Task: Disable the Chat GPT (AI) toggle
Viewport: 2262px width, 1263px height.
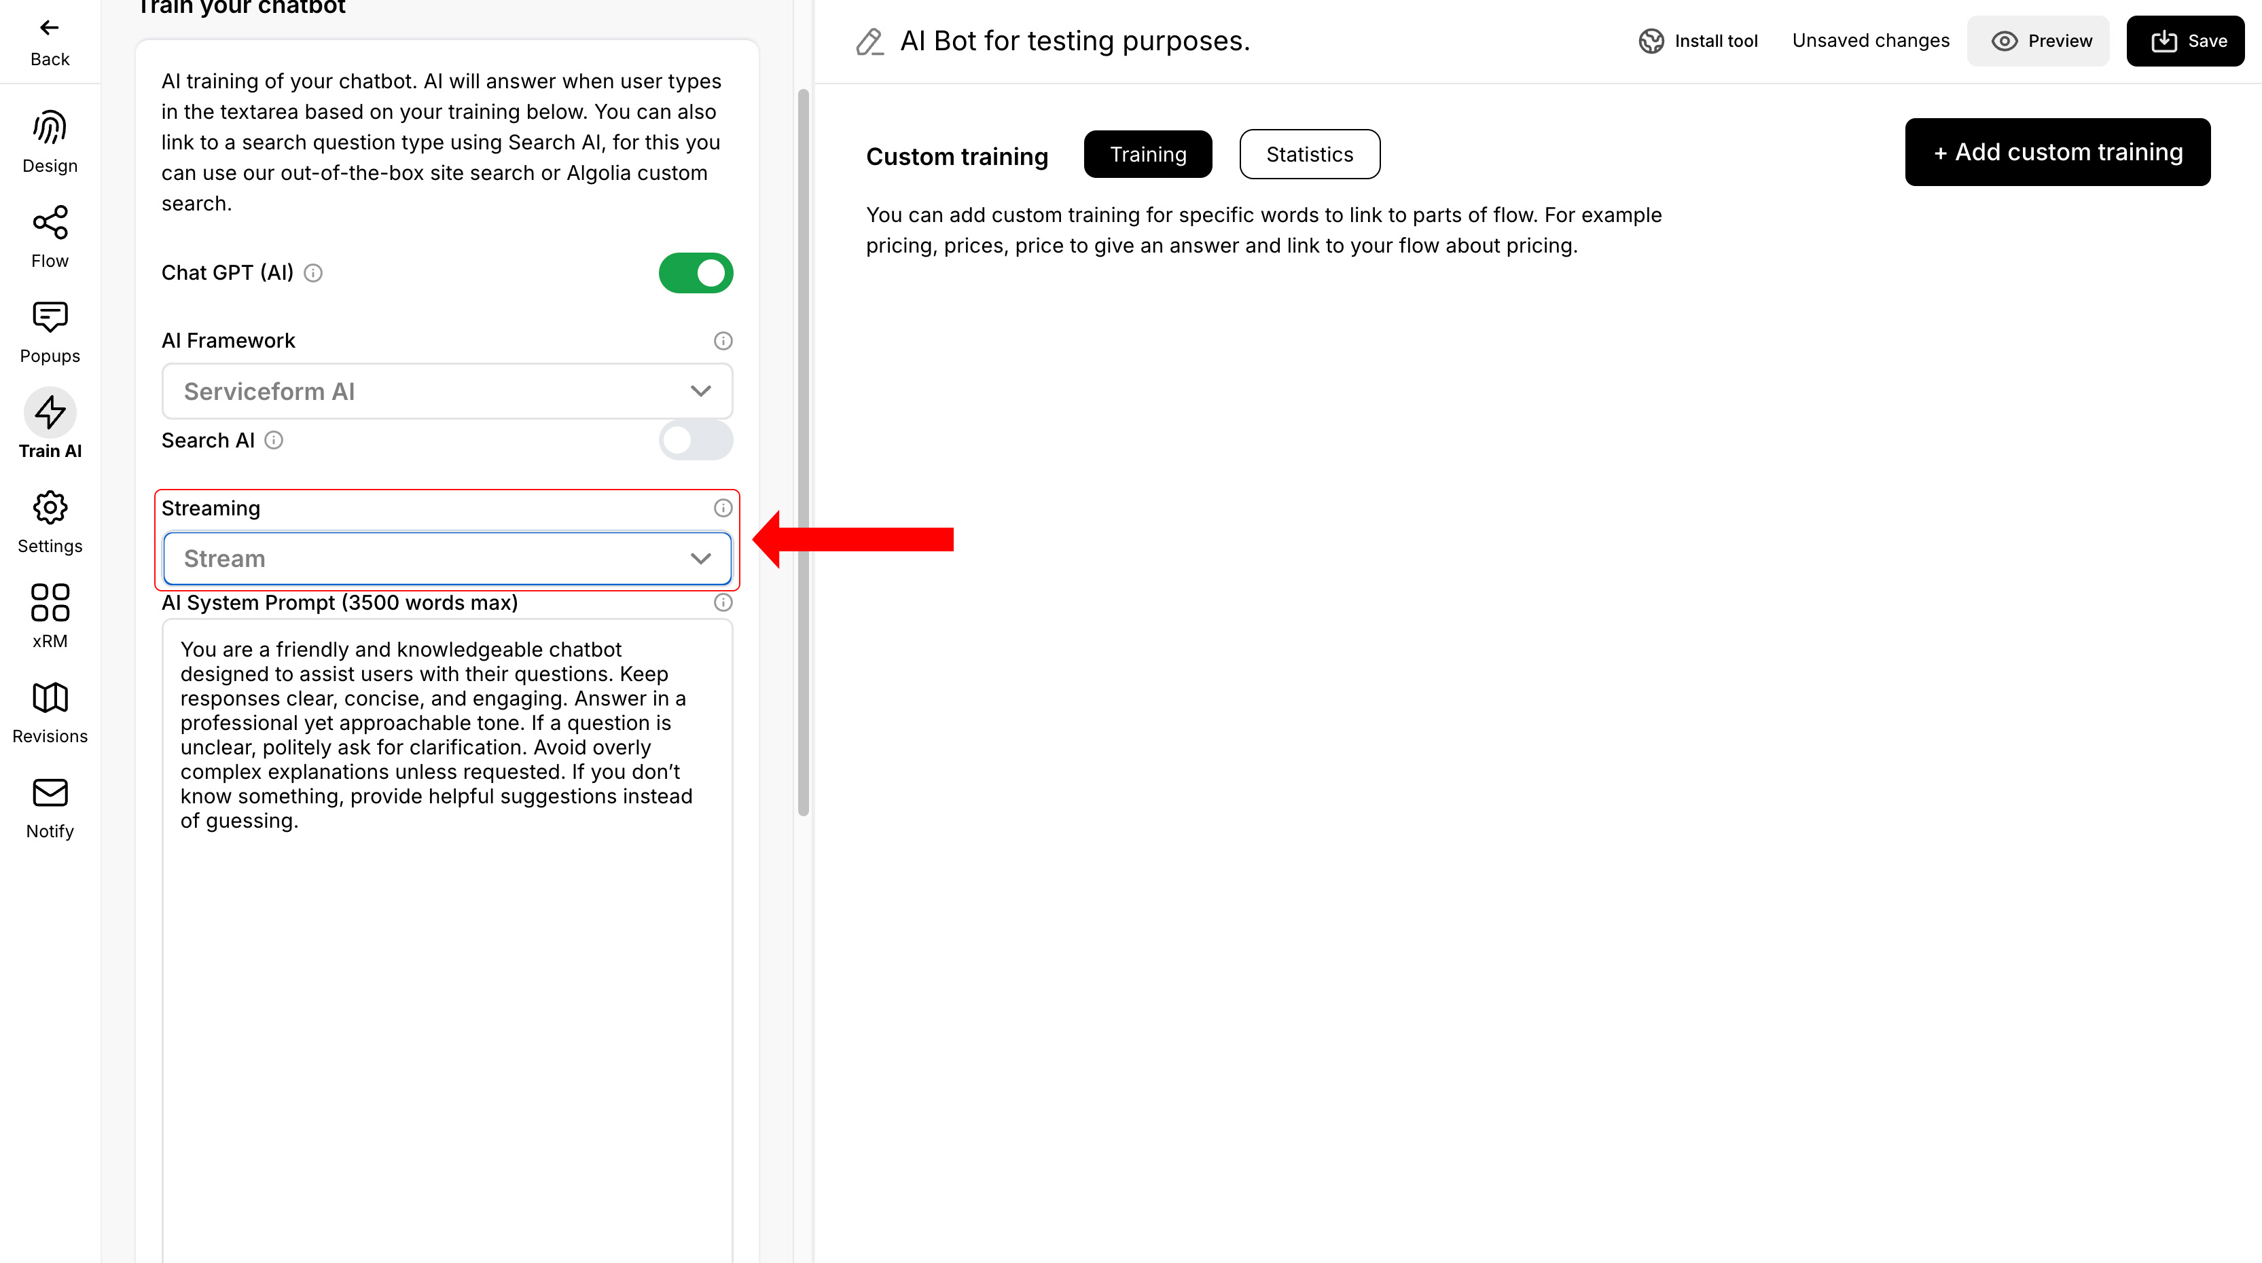Action: point(696,273)
